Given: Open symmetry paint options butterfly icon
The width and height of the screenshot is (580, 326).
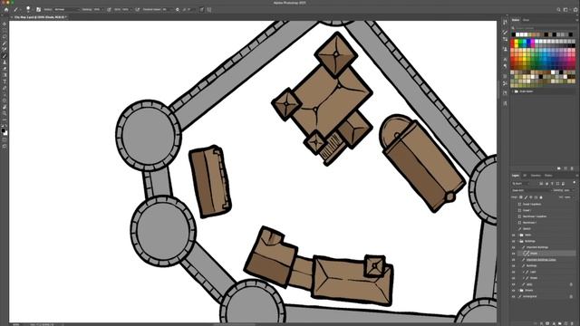Looking at the screenshot, I should pyautogui.click(x=209, y=10).
